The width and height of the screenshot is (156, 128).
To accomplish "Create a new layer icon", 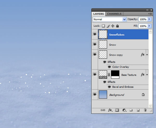I will [138, 110].
